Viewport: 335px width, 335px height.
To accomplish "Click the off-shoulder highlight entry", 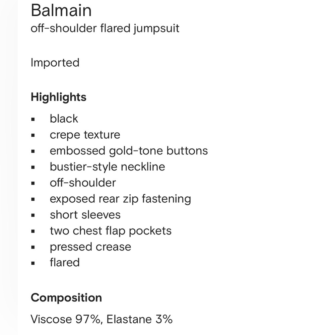I will [83, 183].
